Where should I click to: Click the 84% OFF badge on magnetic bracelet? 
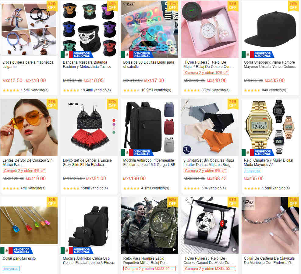[52, 5]
